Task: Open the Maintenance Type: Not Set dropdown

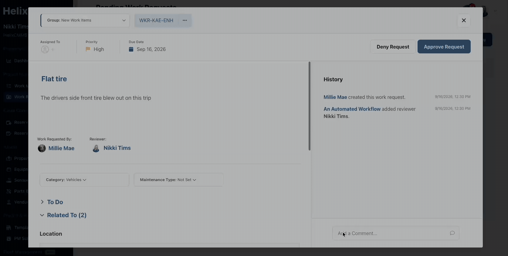Action: pos(178,180)
